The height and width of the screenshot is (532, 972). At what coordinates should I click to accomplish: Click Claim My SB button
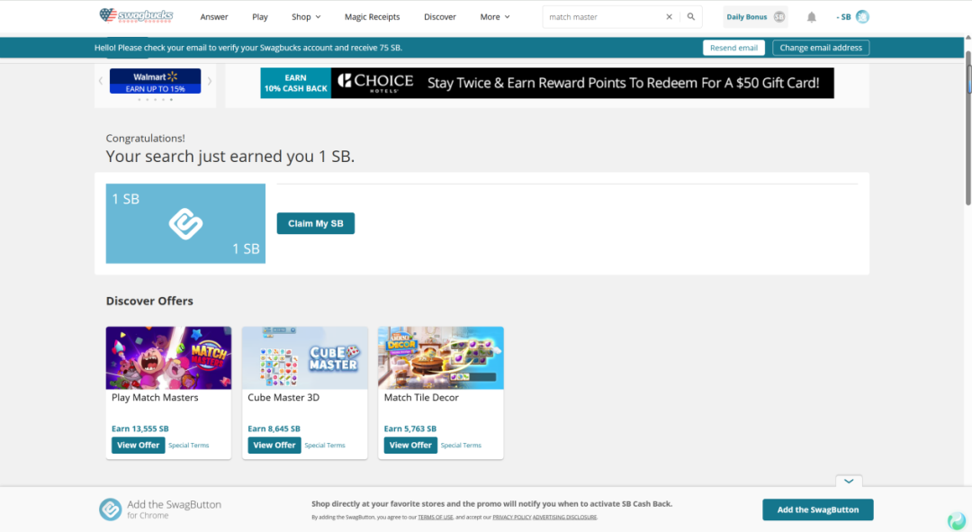click(316, 223)
